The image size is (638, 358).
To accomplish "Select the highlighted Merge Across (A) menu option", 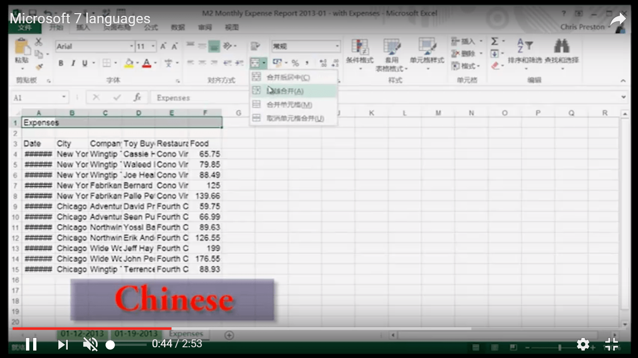I will click(294, 91).
